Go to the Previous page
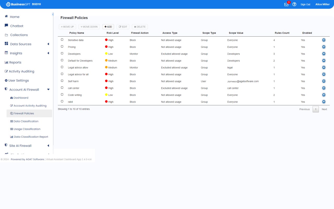Image resolution: width=334 pixels, height=209 pixels. [x=305, y=109]
